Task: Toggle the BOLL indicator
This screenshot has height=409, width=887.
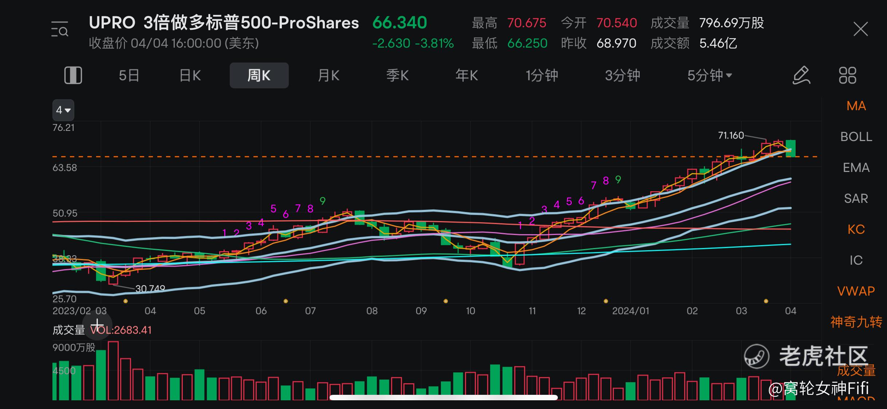Action: tap(856, 137)
